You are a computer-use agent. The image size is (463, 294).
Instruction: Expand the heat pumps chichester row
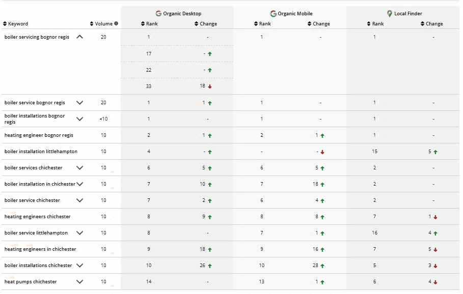pos(79,281)
